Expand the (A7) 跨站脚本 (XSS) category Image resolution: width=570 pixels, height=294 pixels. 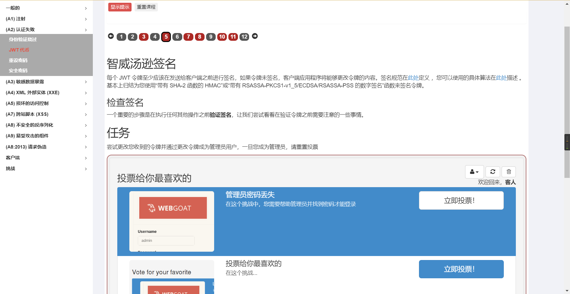pos(46,114)
